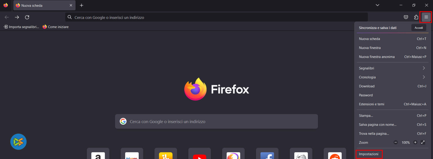Select Nuova finestra menu entry
The height and width of the screenshot is (159, 433).
(x=392, y=48)
